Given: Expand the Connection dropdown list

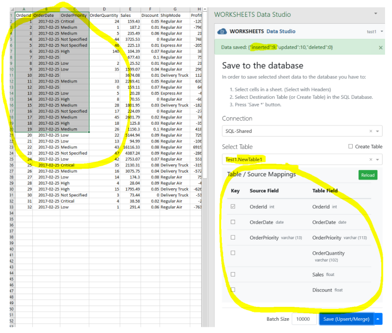Looking at the screenshot, I should (378, 131).
